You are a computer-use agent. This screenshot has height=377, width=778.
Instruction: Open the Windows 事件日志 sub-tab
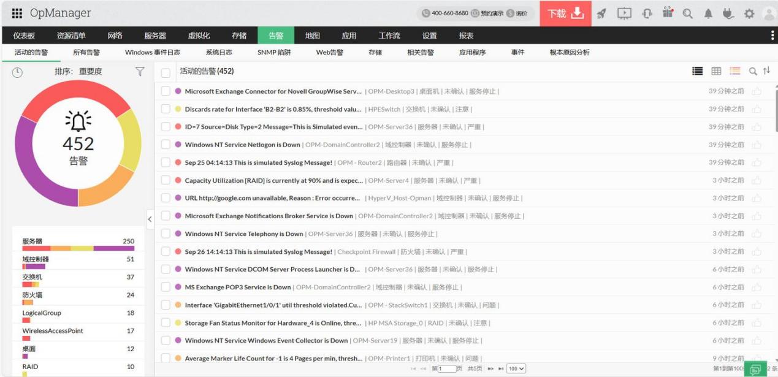tap(153, 53)
